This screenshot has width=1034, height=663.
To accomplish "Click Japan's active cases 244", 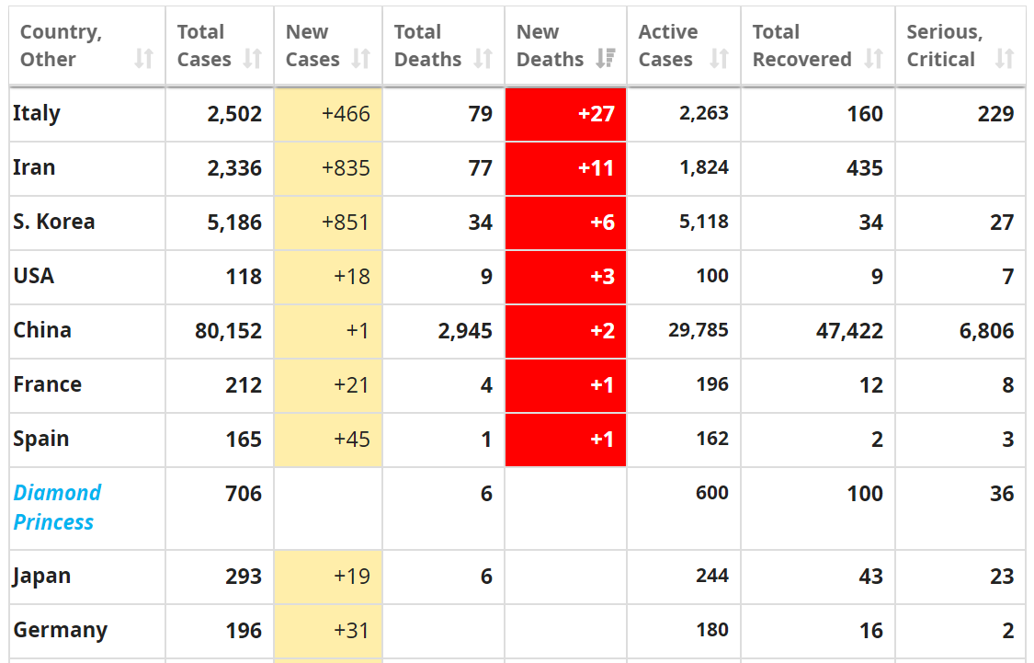I will [712, 576].
